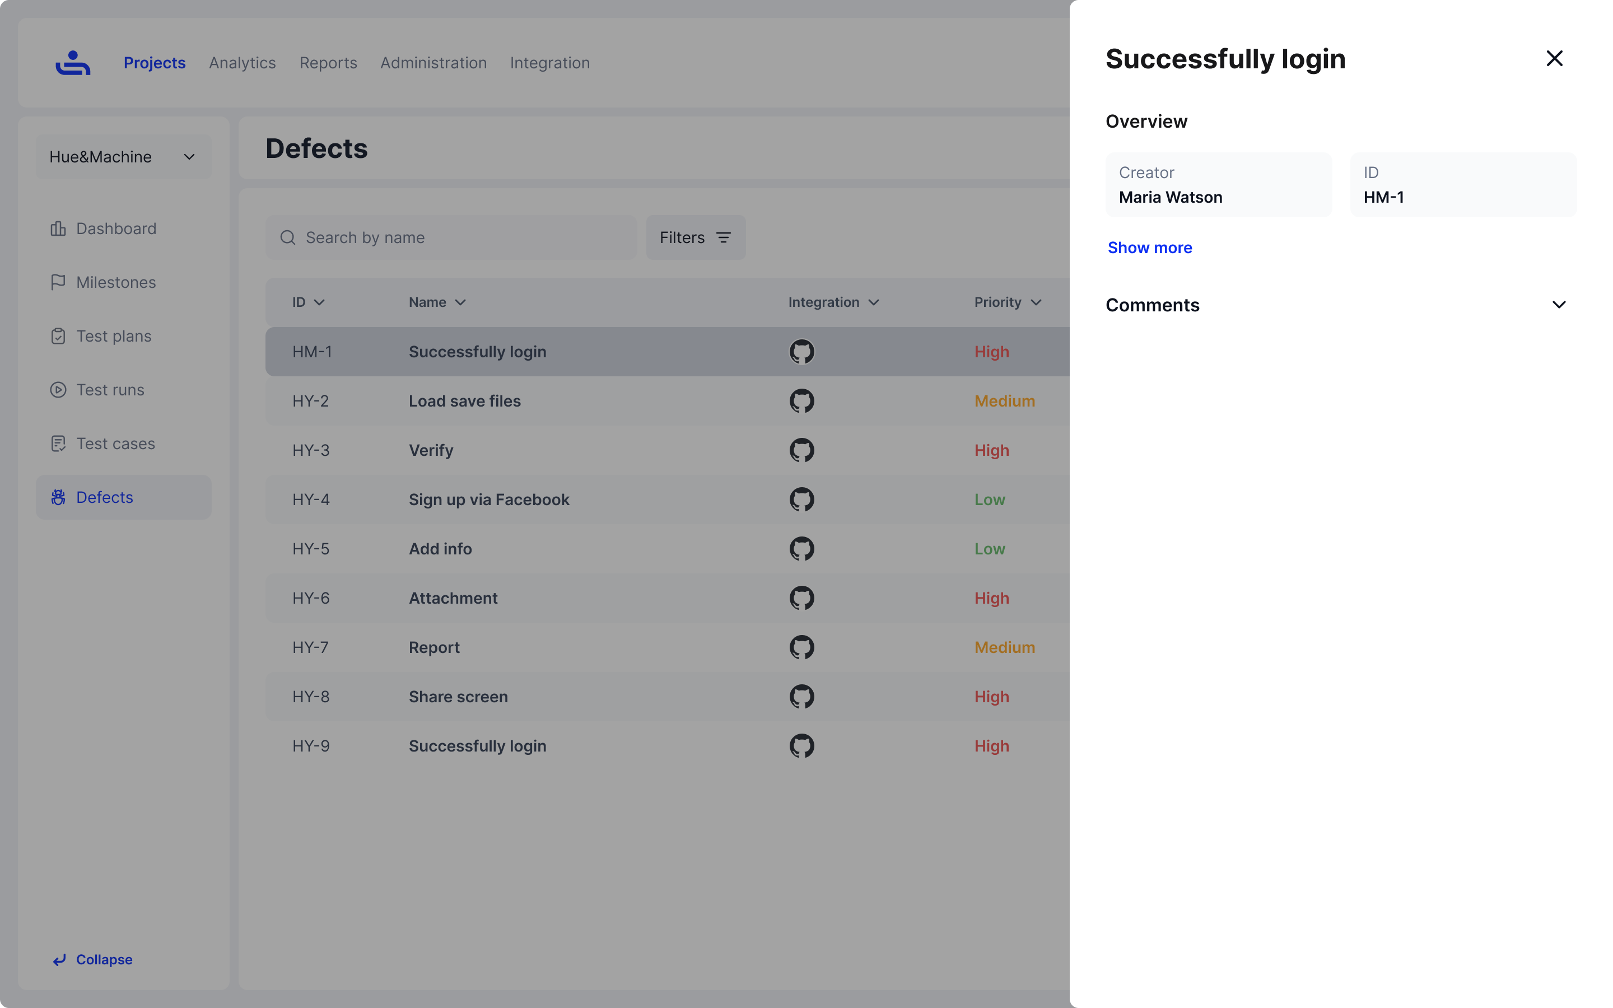Sort by the Integration column header

click(833, 302)
